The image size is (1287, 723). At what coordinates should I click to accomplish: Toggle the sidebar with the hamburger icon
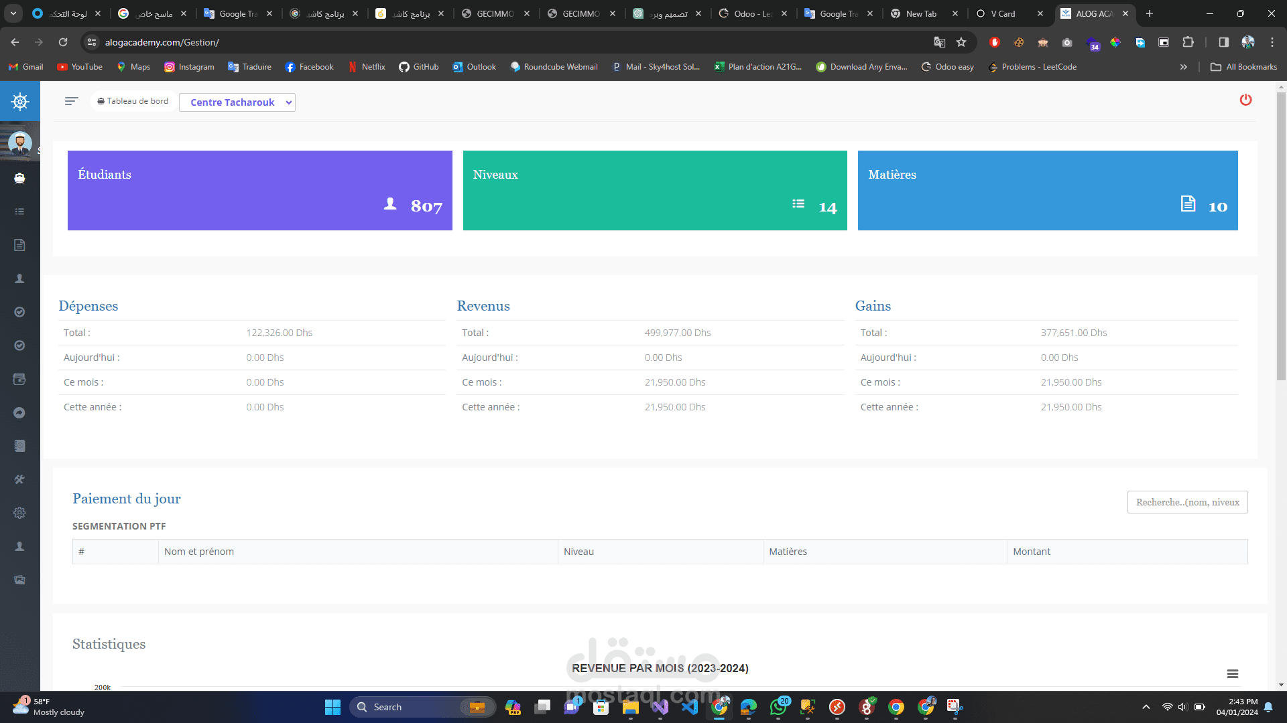click(x=72, y=101)
